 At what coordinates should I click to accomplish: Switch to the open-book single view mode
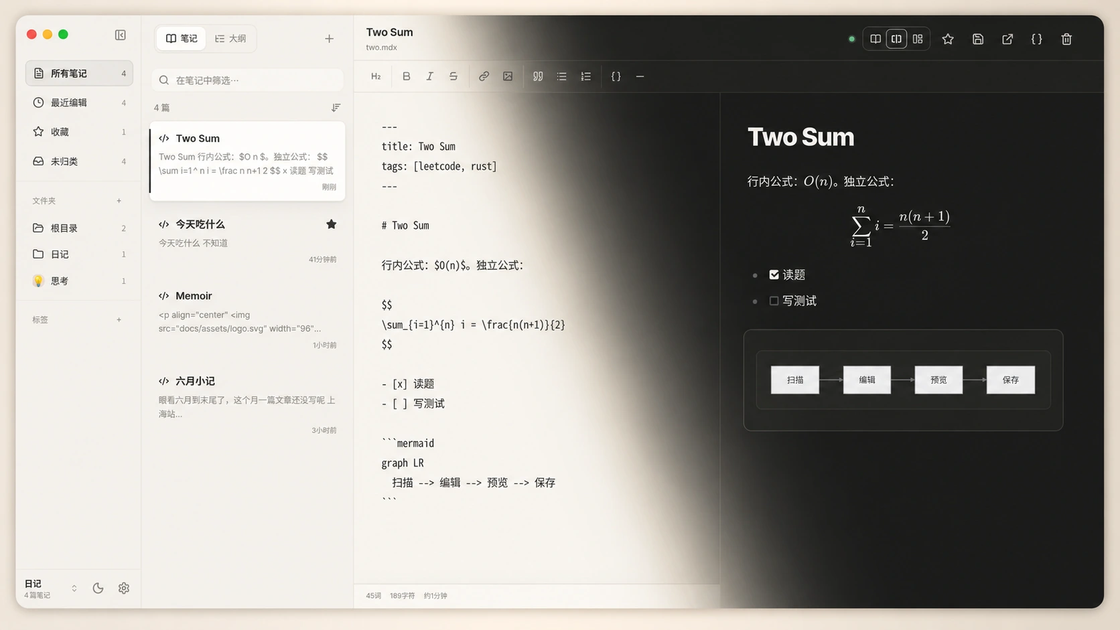click(x=876, y=39)
